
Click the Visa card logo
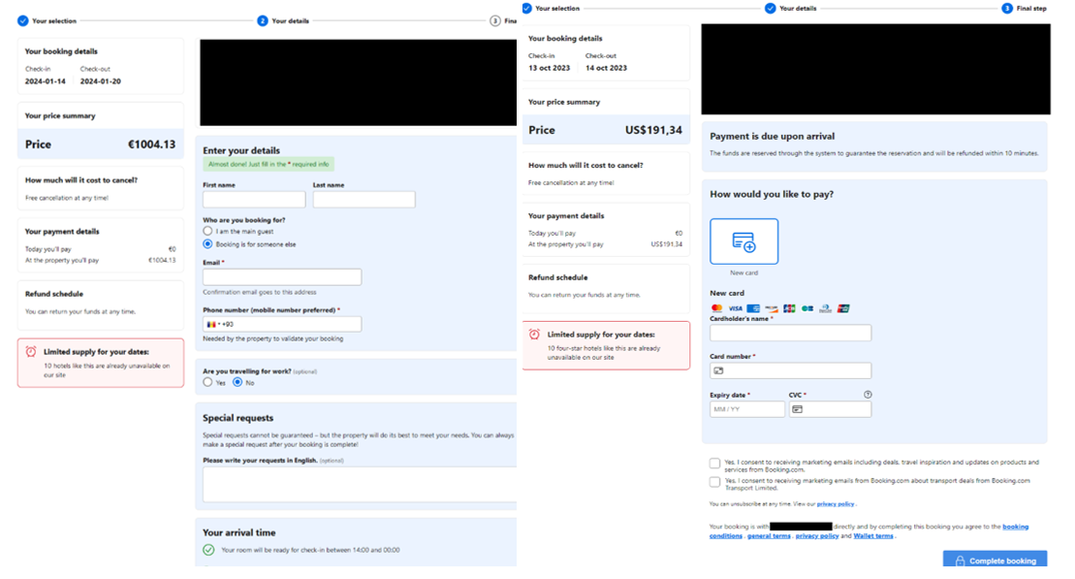tap(735, 308)
